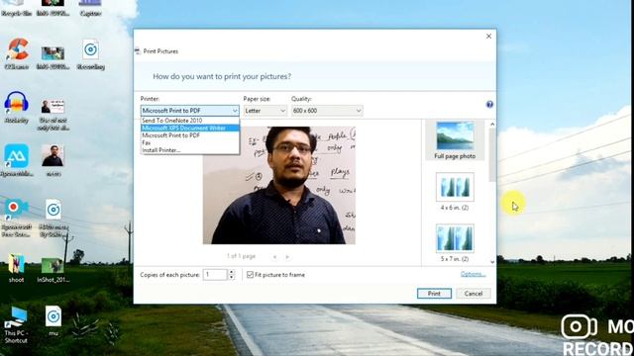
Task: Open the Printer dropdown
Action: click(x=189, y=111)
